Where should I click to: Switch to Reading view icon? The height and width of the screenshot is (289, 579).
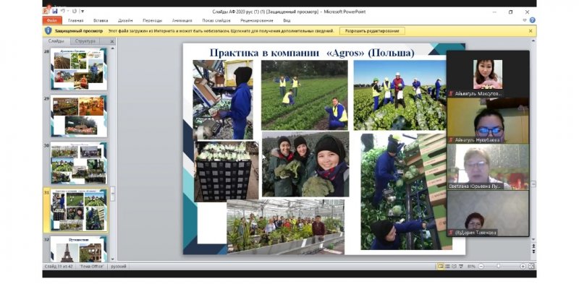(454, 266)
